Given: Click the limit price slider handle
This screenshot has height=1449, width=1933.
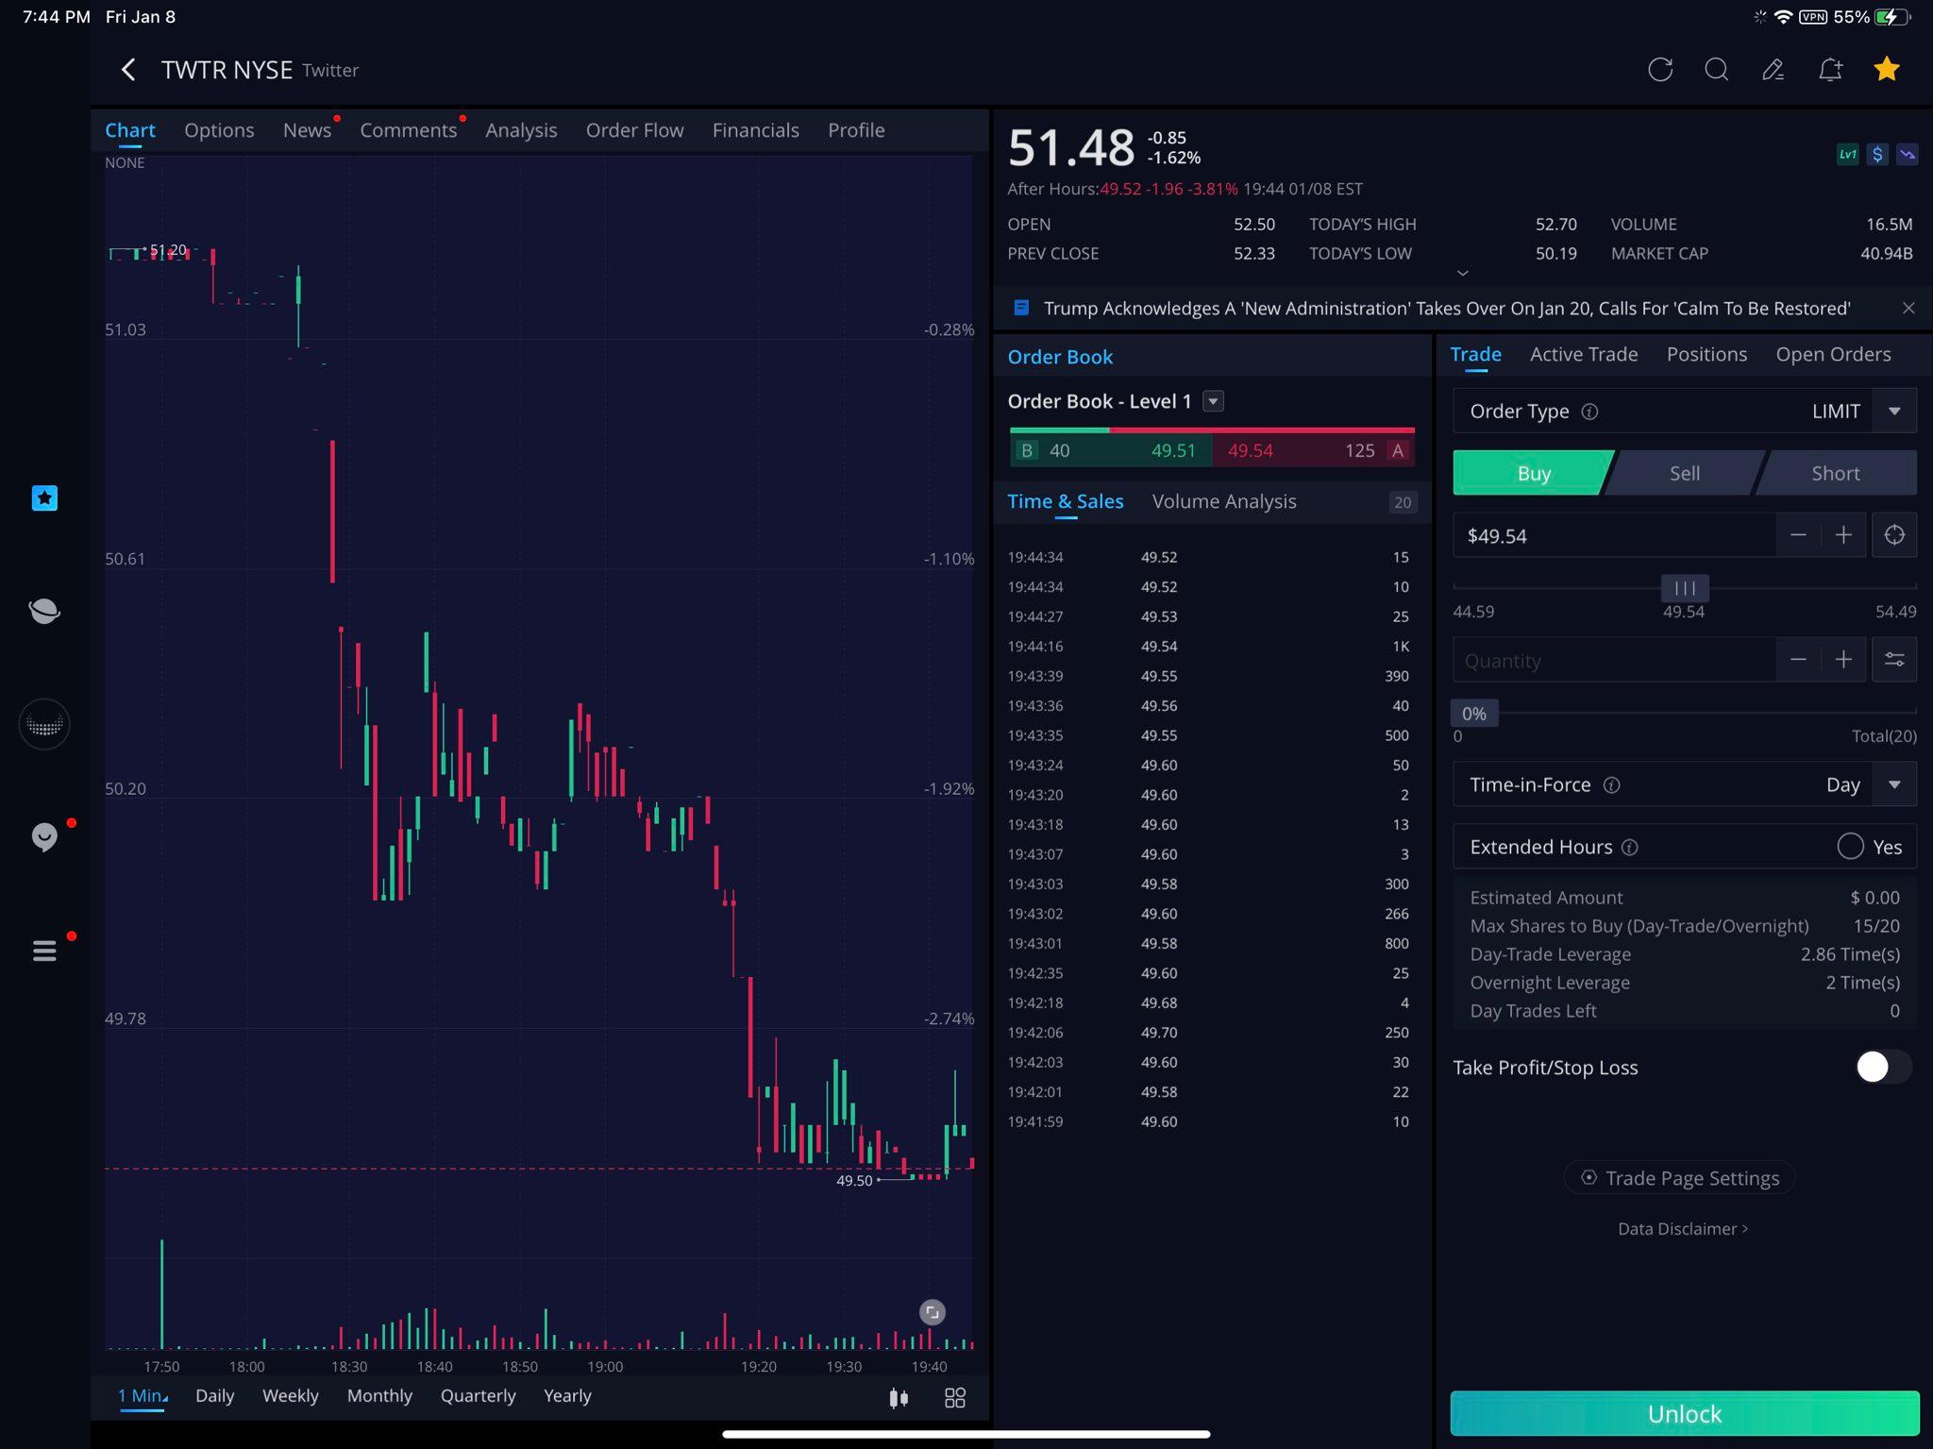Looking at the screenshot, I should (1685, 588).
